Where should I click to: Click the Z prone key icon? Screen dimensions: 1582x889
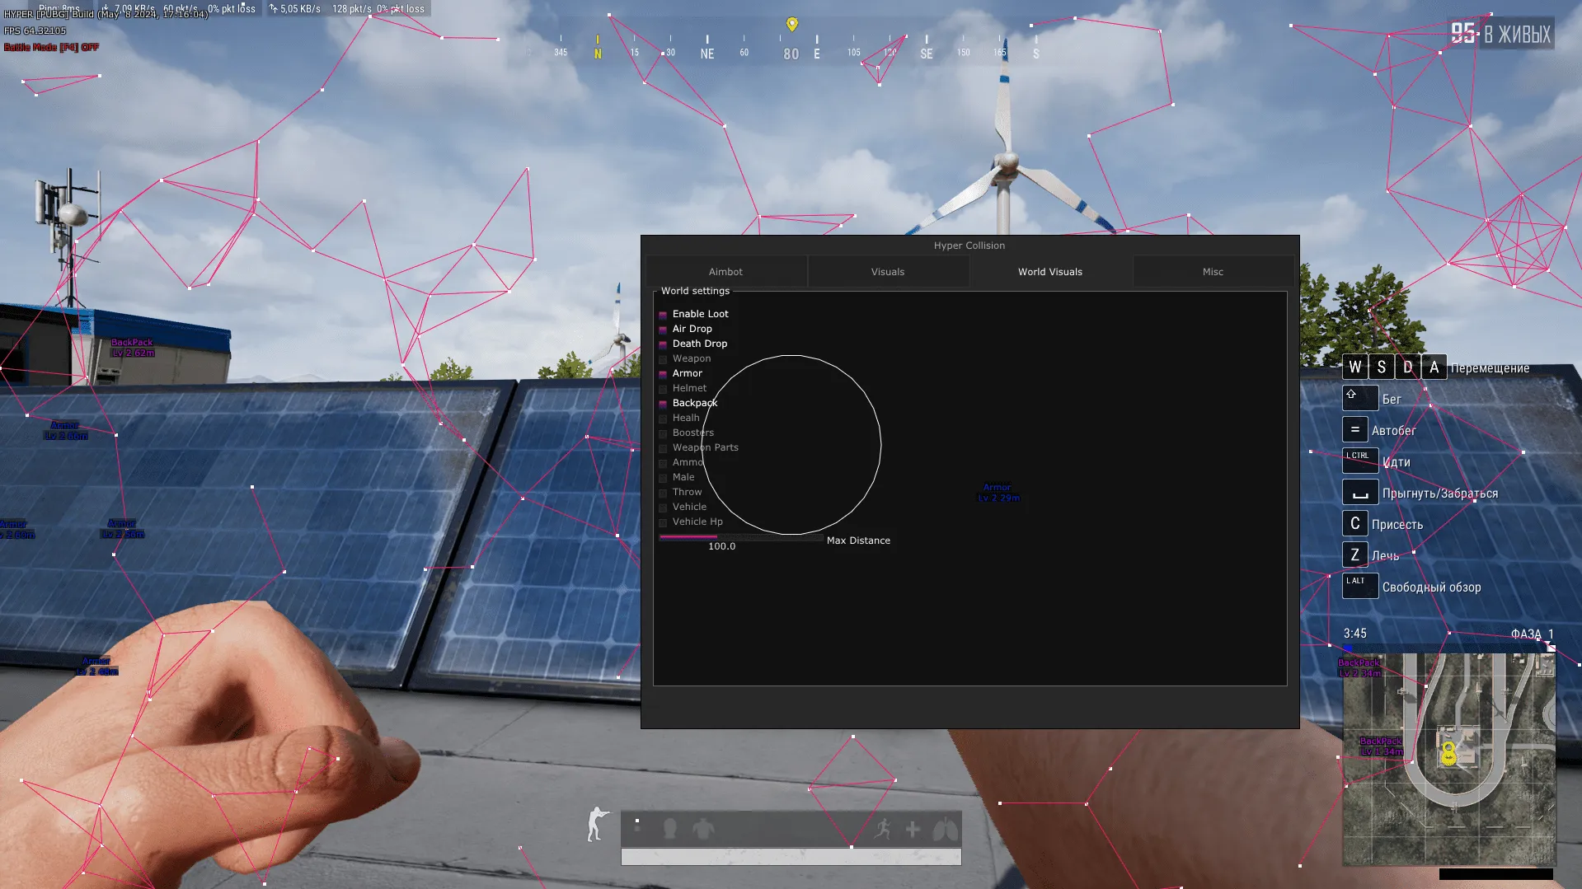pyautogui.click(x=1354, y=555)
